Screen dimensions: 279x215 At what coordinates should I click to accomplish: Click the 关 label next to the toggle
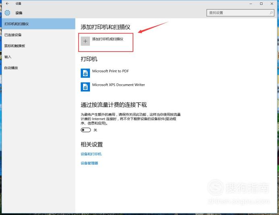point(96,130)
